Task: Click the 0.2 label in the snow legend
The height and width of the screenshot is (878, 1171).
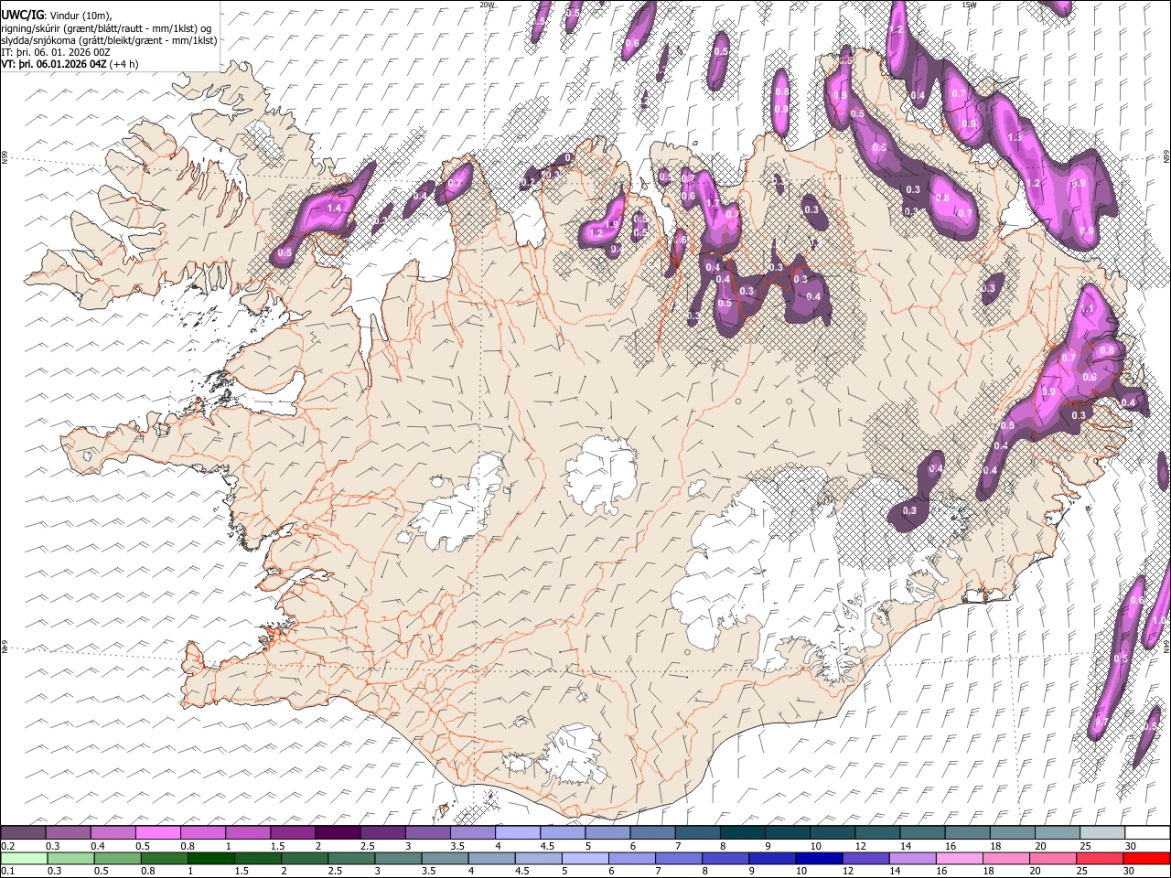Action: [x=7, y=847]
